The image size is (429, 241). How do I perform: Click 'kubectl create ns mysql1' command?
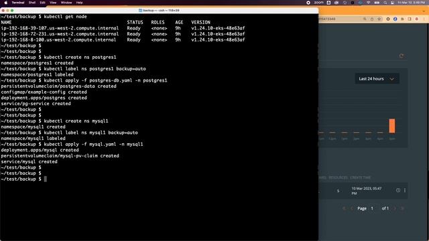tap(76, 120)
